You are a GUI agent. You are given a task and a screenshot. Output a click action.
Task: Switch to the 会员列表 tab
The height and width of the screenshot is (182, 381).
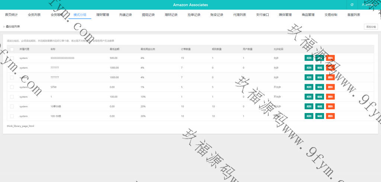[x=34, y=15]
